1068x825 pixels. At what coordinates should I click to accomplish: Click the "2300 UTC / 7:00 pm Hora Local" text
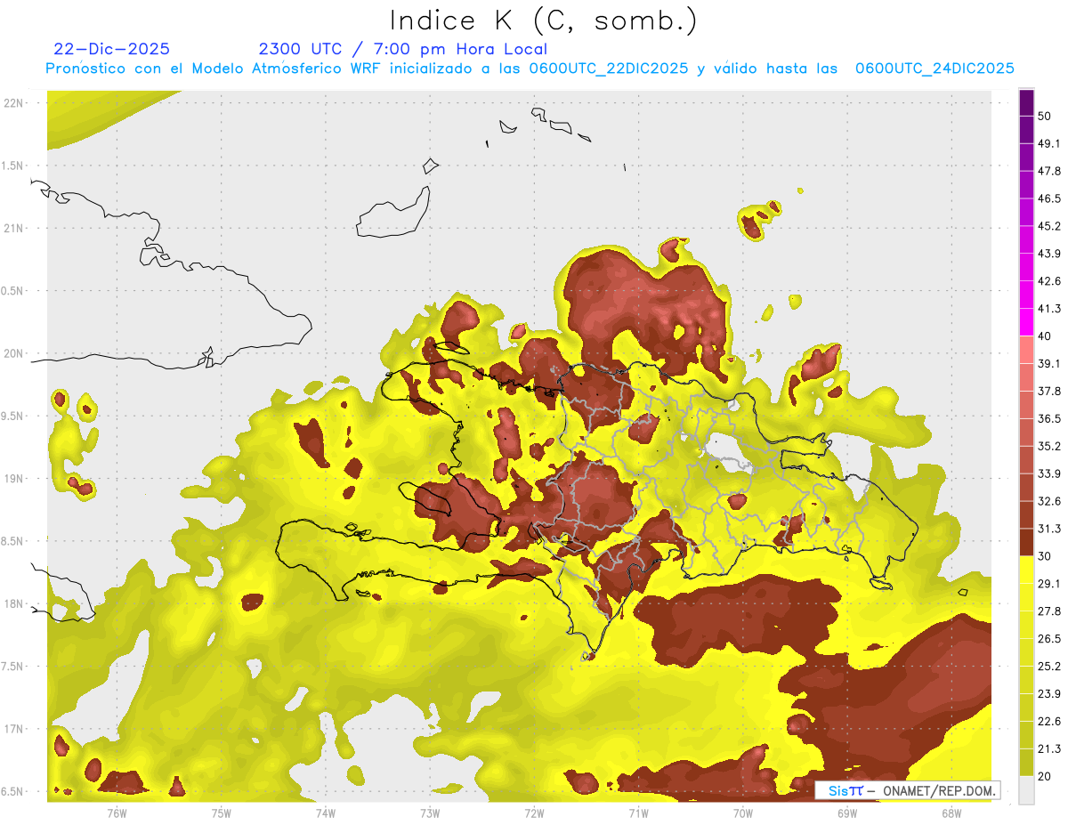[403, 49]
